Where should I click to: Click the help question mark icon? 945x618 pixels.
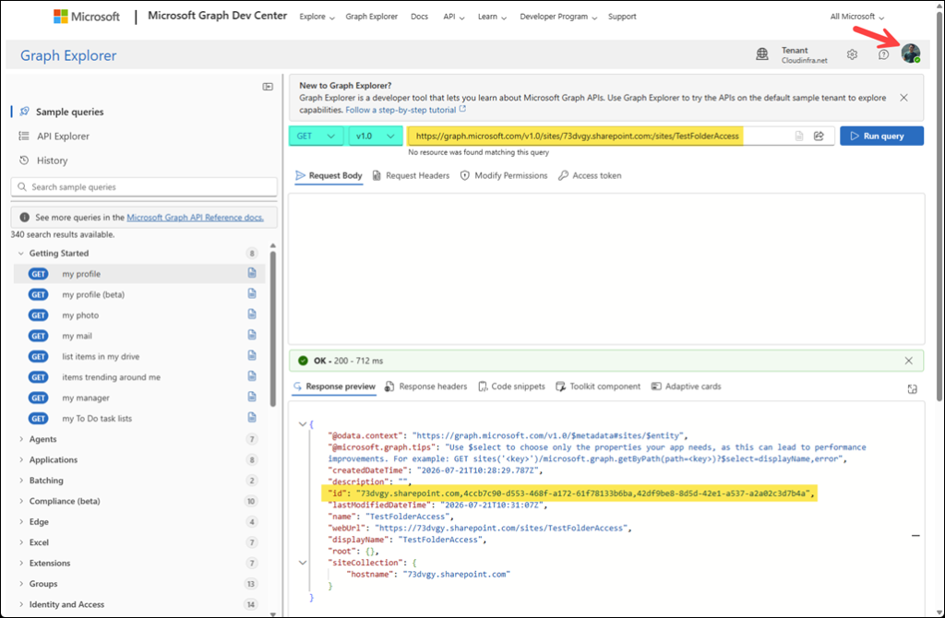click(883, 54)
